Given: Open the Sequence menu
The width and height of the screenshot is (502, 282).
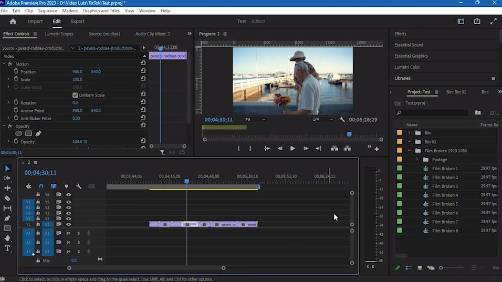Looking at the screenshot, I should (47, 11).
